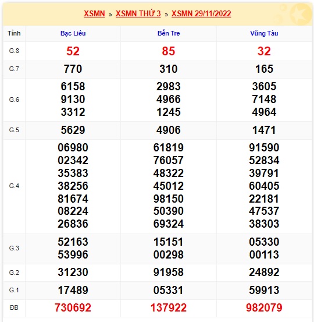Click G.3 number 52163
The width and height of the screenshot is (314, 322).
pos(73,242)
